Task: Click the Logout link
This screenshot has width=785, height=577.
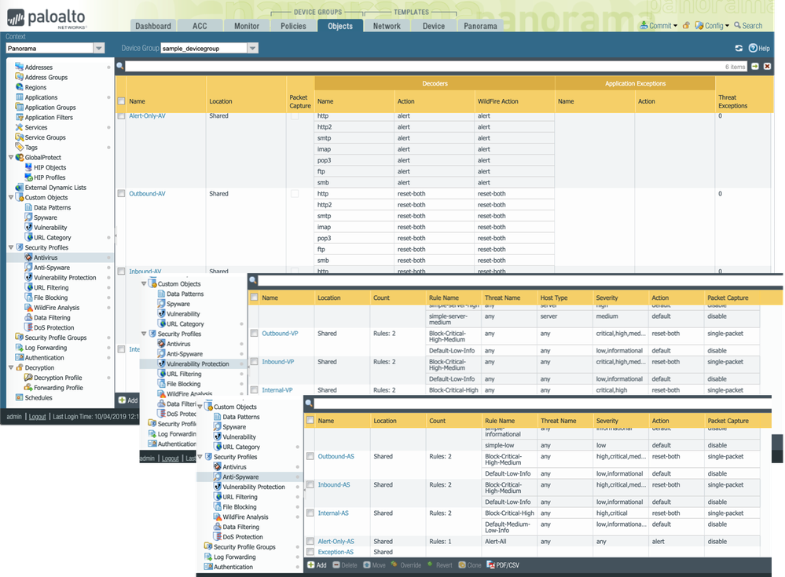Action: click(x=37, y=417)
